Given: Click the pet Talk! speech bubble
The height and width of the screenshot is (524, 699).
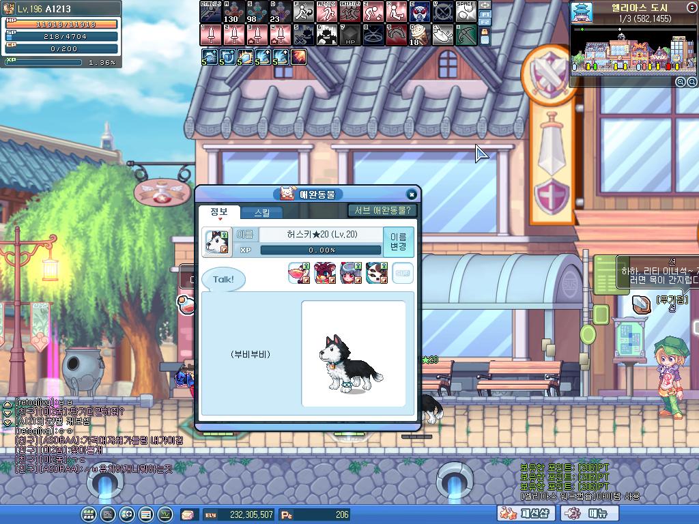Looking at the screenshot, I should pos(223,280).
